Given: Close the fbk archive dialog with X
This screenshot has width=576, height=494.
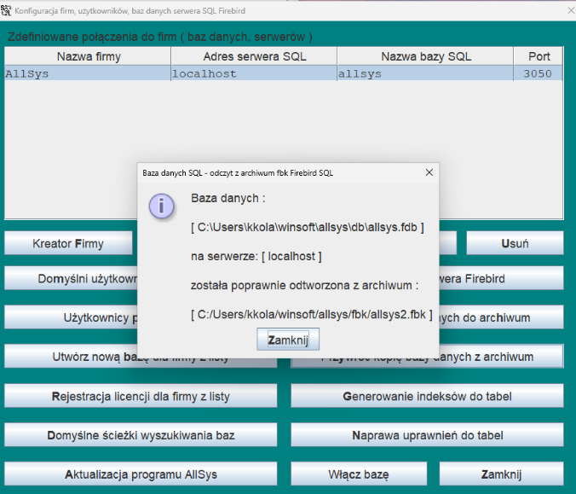Looking at the screenshot, I should click(x=429, y=172).
